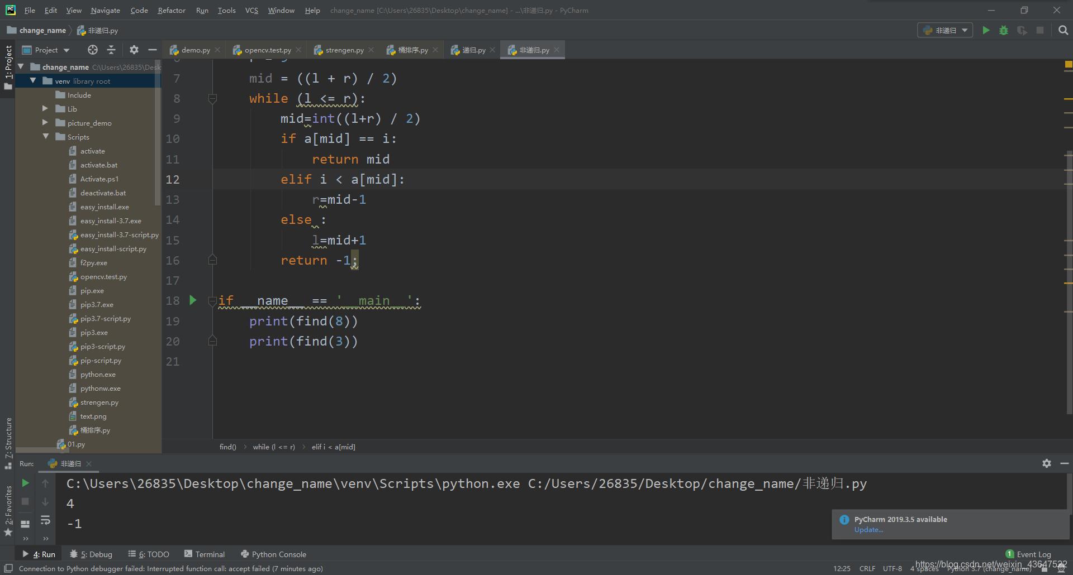Click the Update... link in notification

coord(868,530)
